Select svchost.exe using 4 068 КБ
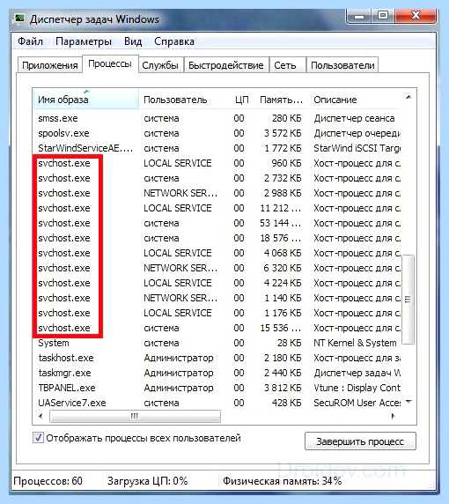 tap(217, 253)
